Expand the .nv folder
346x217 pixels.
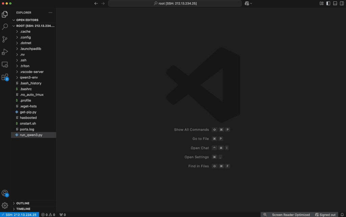pyautogui.click(x=33, y=54)
